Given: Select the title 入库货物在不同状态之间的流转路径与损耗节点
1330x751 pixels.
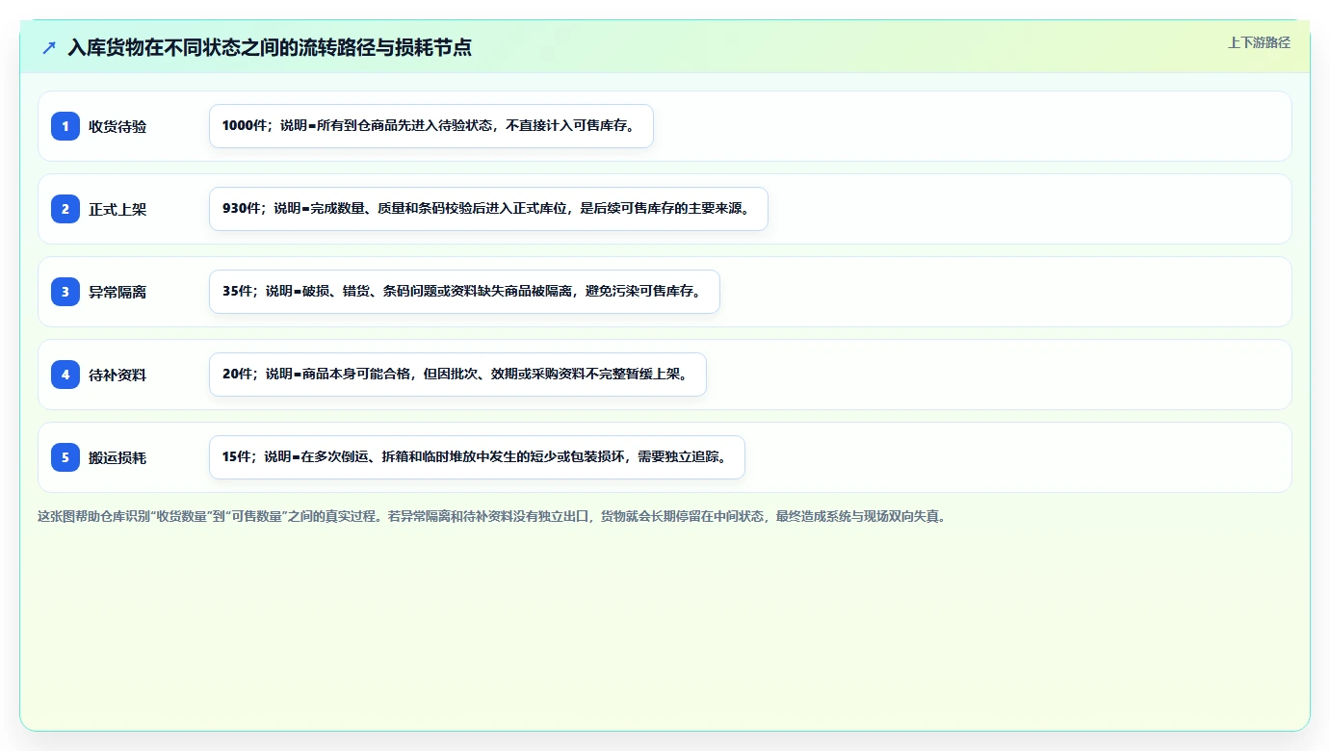Looking at the screenshot, I should (270, 47).
